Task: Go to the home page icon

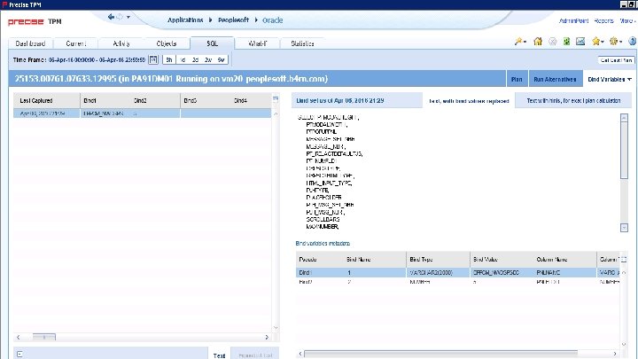Action: tap(538, 42)
